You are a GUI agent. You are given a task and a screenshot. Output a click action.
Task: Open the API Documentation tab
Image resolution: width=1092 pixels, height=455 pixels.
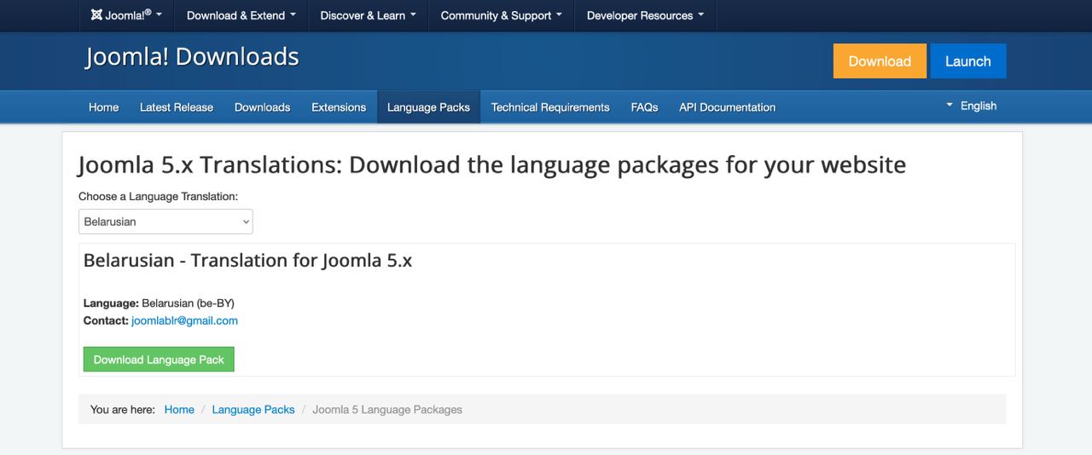click(727, 107)
